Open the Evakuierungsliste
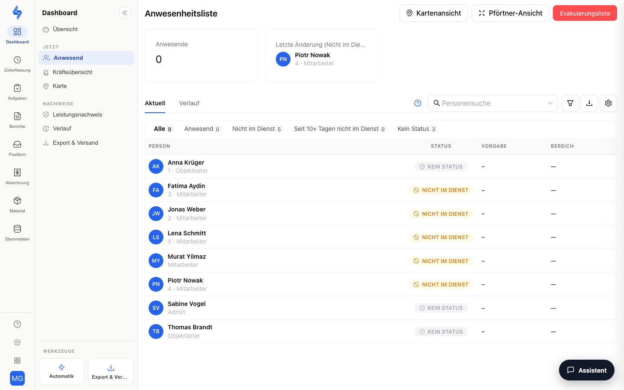The image size is (624, 390). tap(585, 13)
